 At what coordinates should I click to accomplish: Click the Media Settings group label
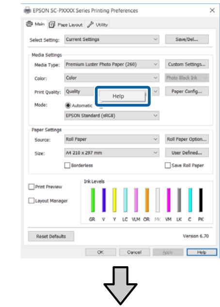[47, 55]
